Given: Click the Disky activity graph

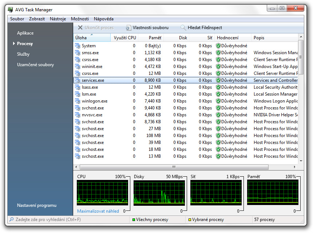Looking at the screenshot, I should [159, 193].
